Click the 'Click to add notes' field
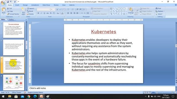The image size is (177, 99). (101, 88)
